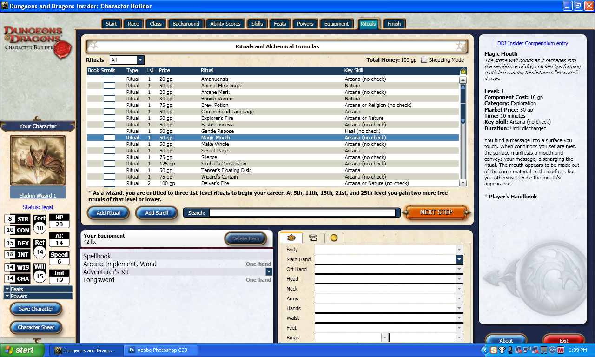Select the Spellbook equipment item

point(177,256)
